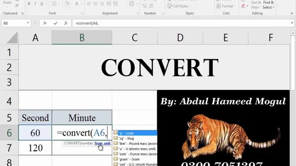The width and height of the screenshot is (296, 166).
Task: Click the Font Color 'A' icon
Action: pos(77,4)
